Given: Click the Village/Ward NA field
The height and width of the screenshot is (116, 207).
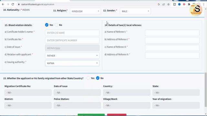Looking at the screenshot, I should pyautogui.click(x=126, y=105).
